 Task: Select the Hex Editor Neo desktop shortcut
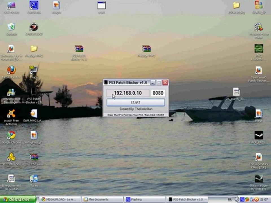point(11,159)
